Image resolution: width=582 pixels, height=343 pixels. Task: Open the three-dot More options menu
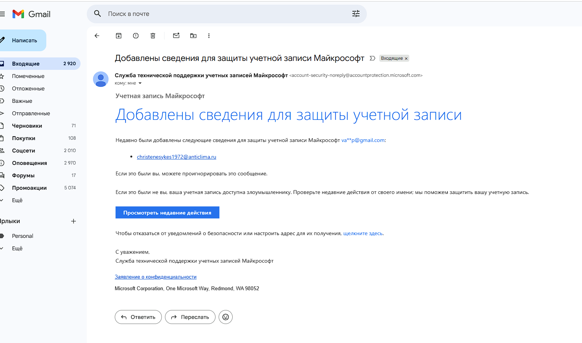209,36
